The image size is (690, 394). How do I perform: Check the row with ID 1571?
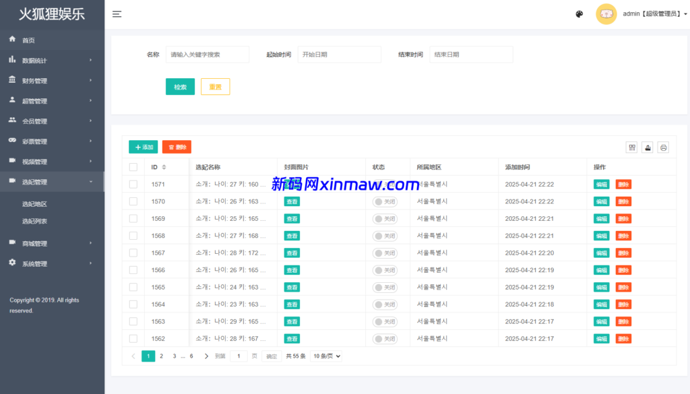133,185
